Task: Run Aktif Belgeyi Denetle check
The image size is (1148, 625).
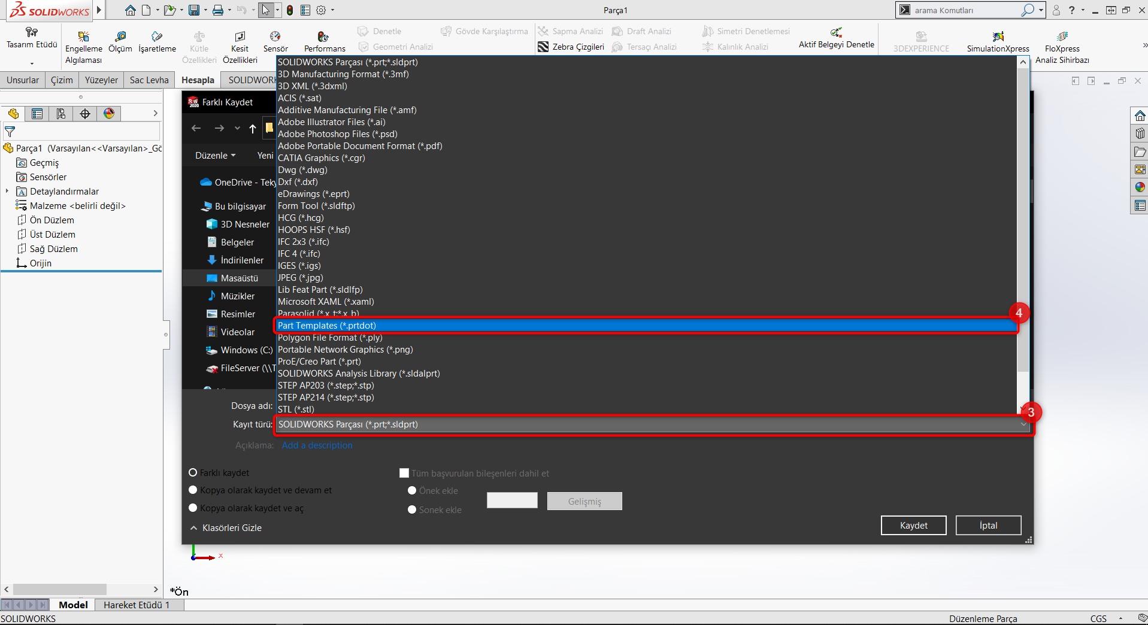Action: click(836, 38)
